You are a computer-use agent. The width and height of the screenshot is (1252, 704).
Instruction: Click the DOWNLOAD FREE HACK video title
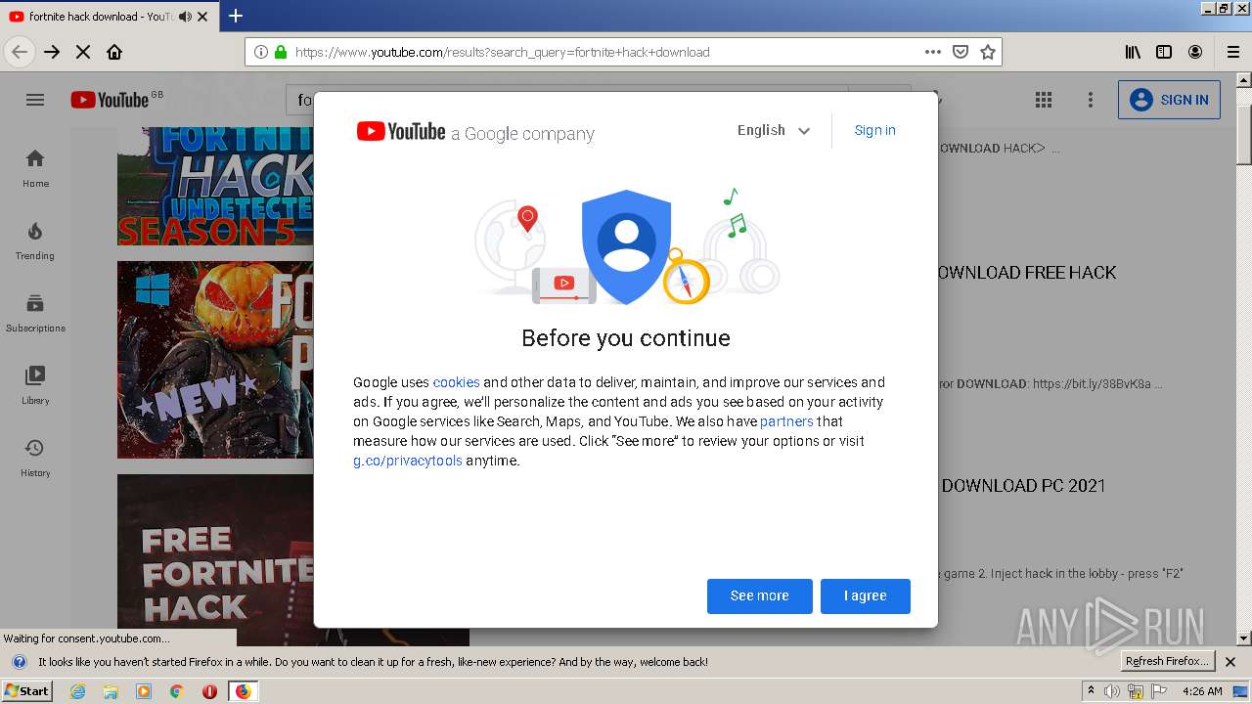[1027, 273]
